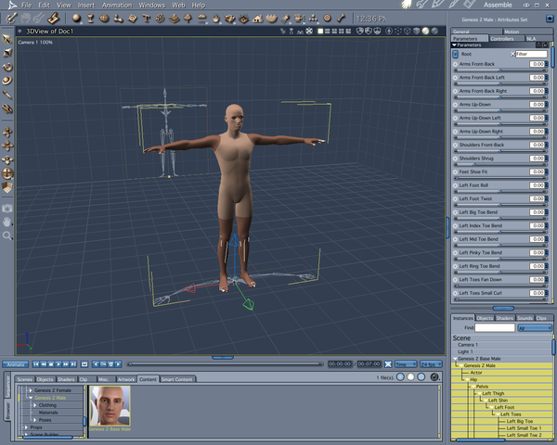Viewport: 557px width, 445px height.
Task: Insert a cloud object
Action: 201,19
